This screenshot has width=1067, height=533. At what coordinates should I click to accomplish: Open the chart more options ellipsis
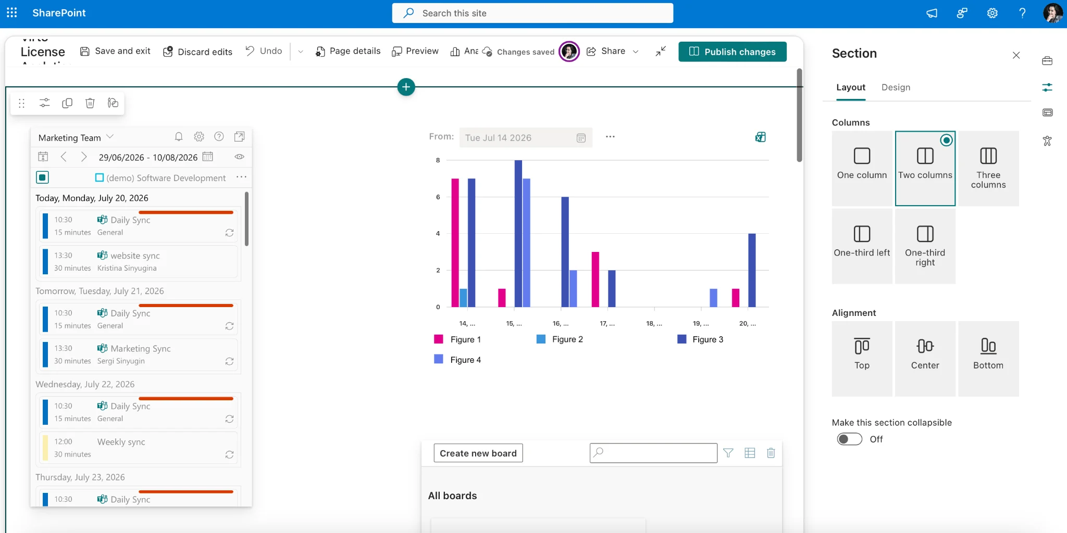point(610,137)
